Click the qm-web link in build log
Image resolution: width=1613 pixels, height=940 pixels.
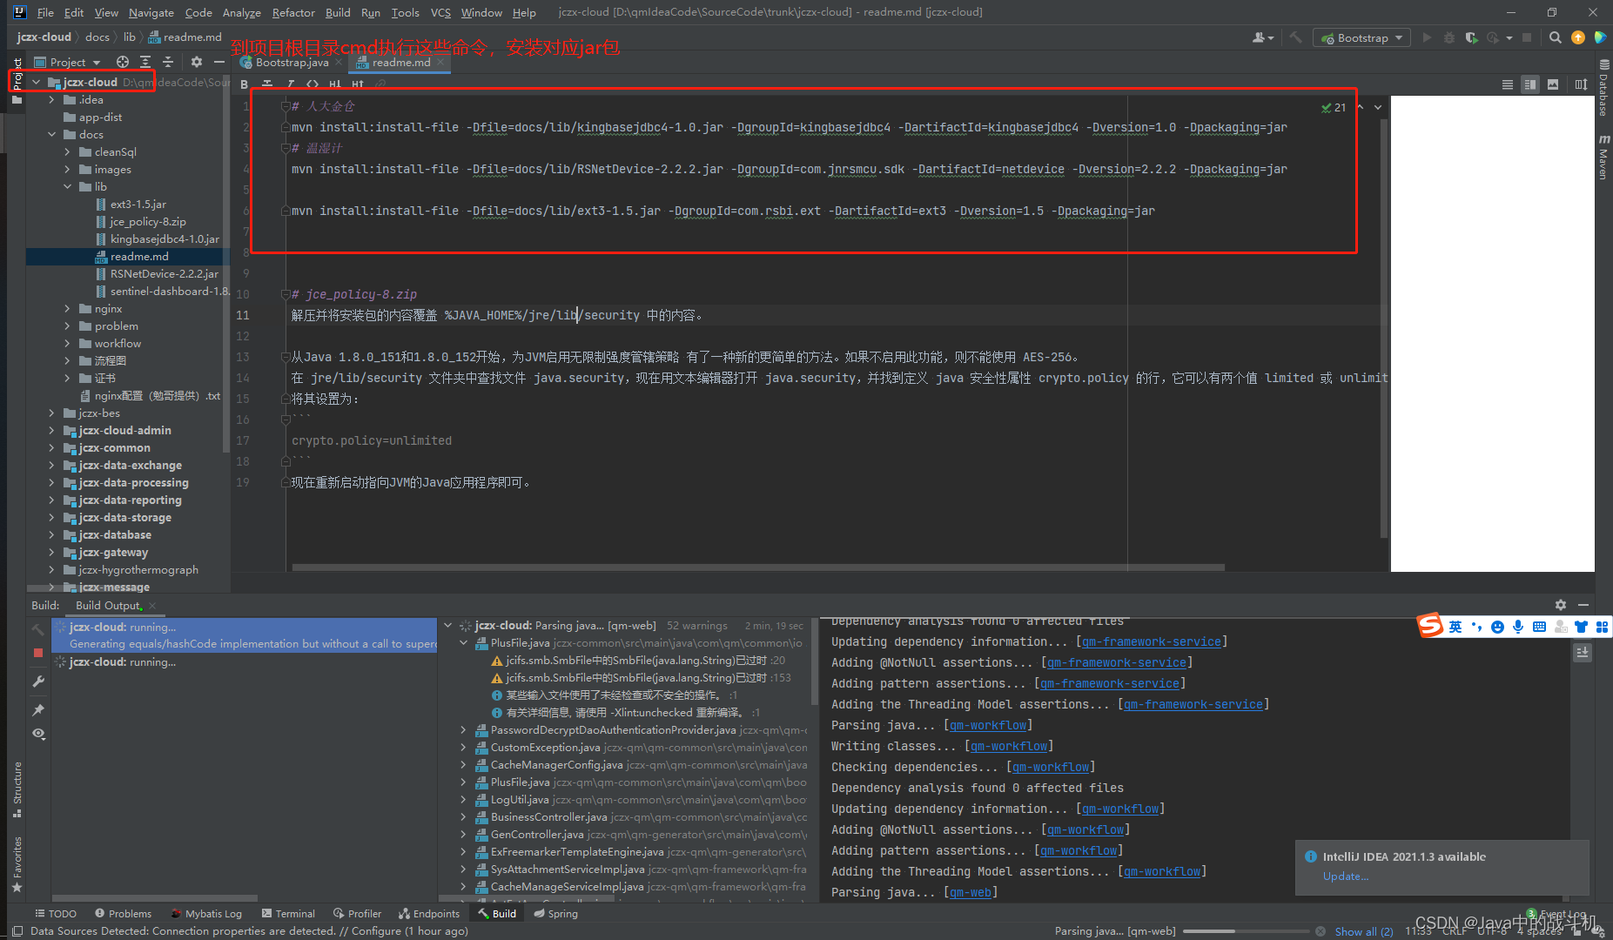pos(971,892)
